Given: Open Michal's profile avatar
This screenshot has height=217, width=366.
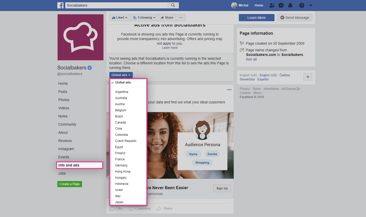Looking at the screenshot, I should pyautogui.click(x=234, y=5).
